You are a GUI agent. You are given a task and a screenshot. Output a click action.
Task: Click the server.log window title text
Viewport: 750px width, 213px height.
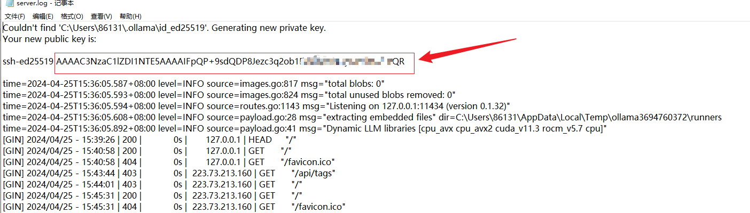45,4
